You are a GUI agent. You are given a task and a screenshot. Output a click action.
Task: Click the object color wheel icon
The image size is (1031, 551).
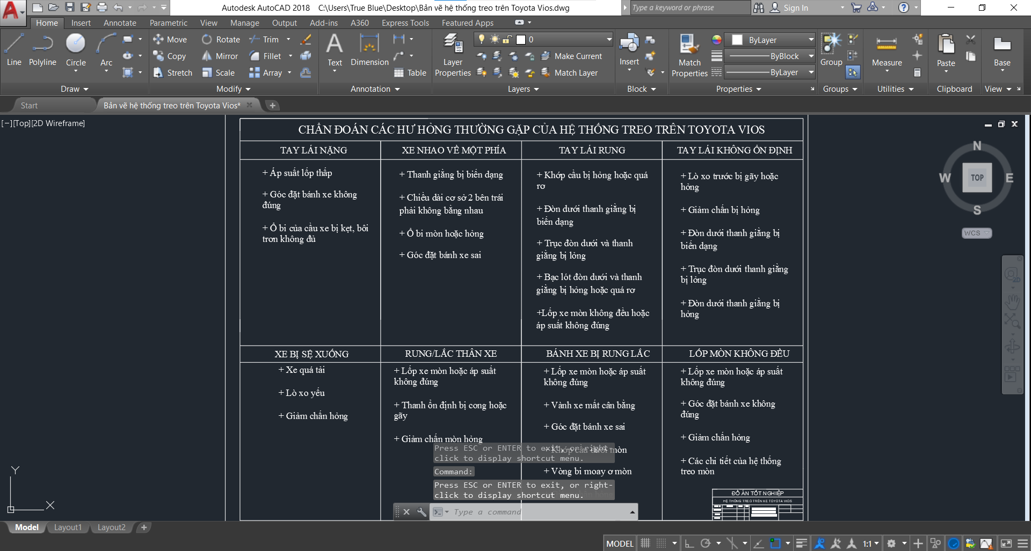point(717,40)
